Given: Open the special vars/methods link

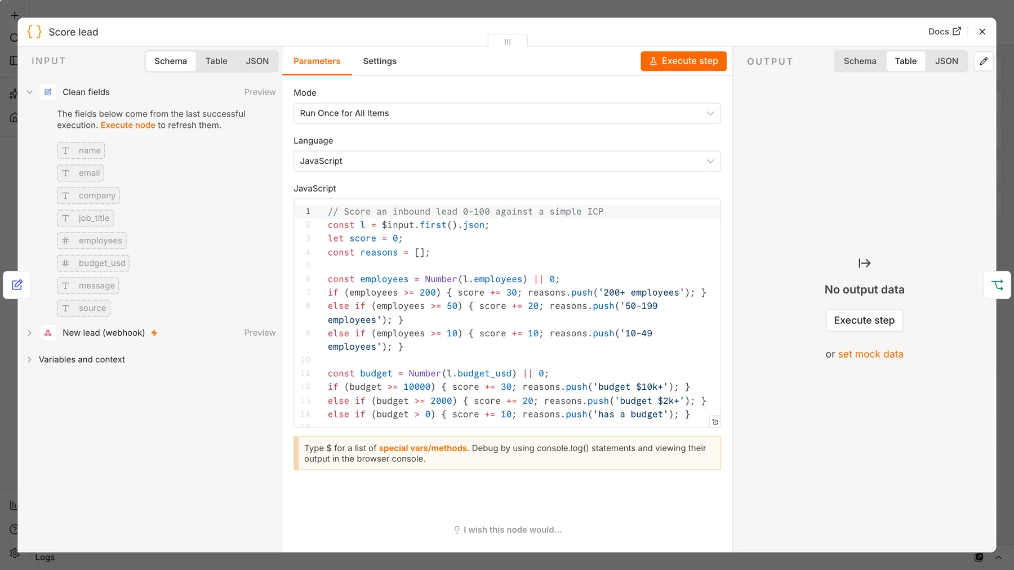Looking at the screenshot, I should (x=422, y=448).
